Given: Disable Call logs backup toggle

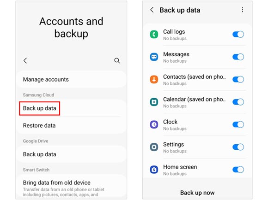Looking at the screenshot, I should point(238,35).
